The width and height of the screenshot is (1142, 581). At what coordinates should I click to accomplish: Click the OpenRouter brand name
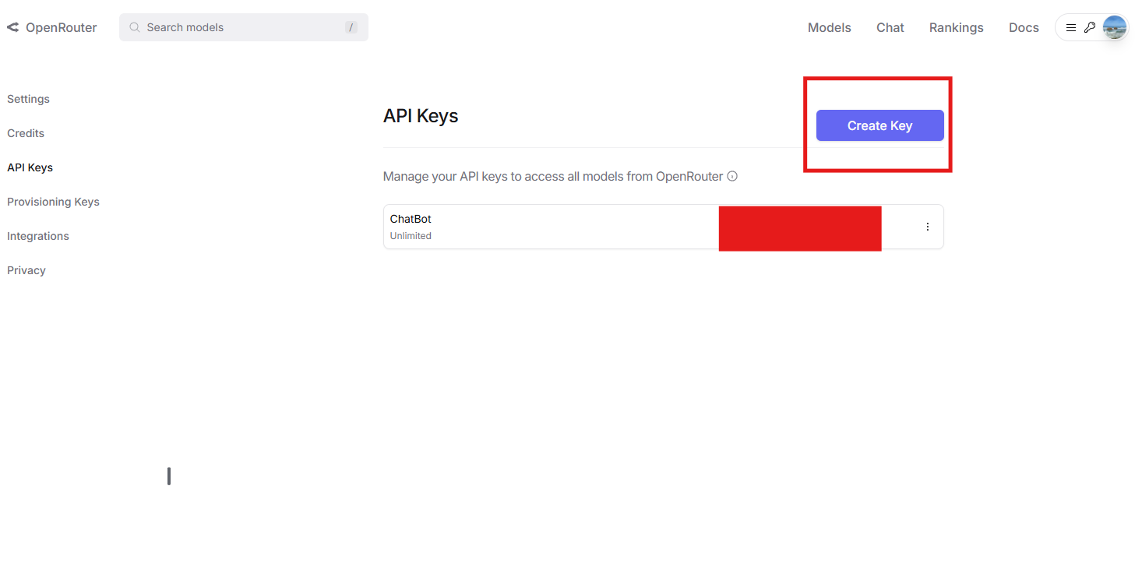[x=62, y=27]
